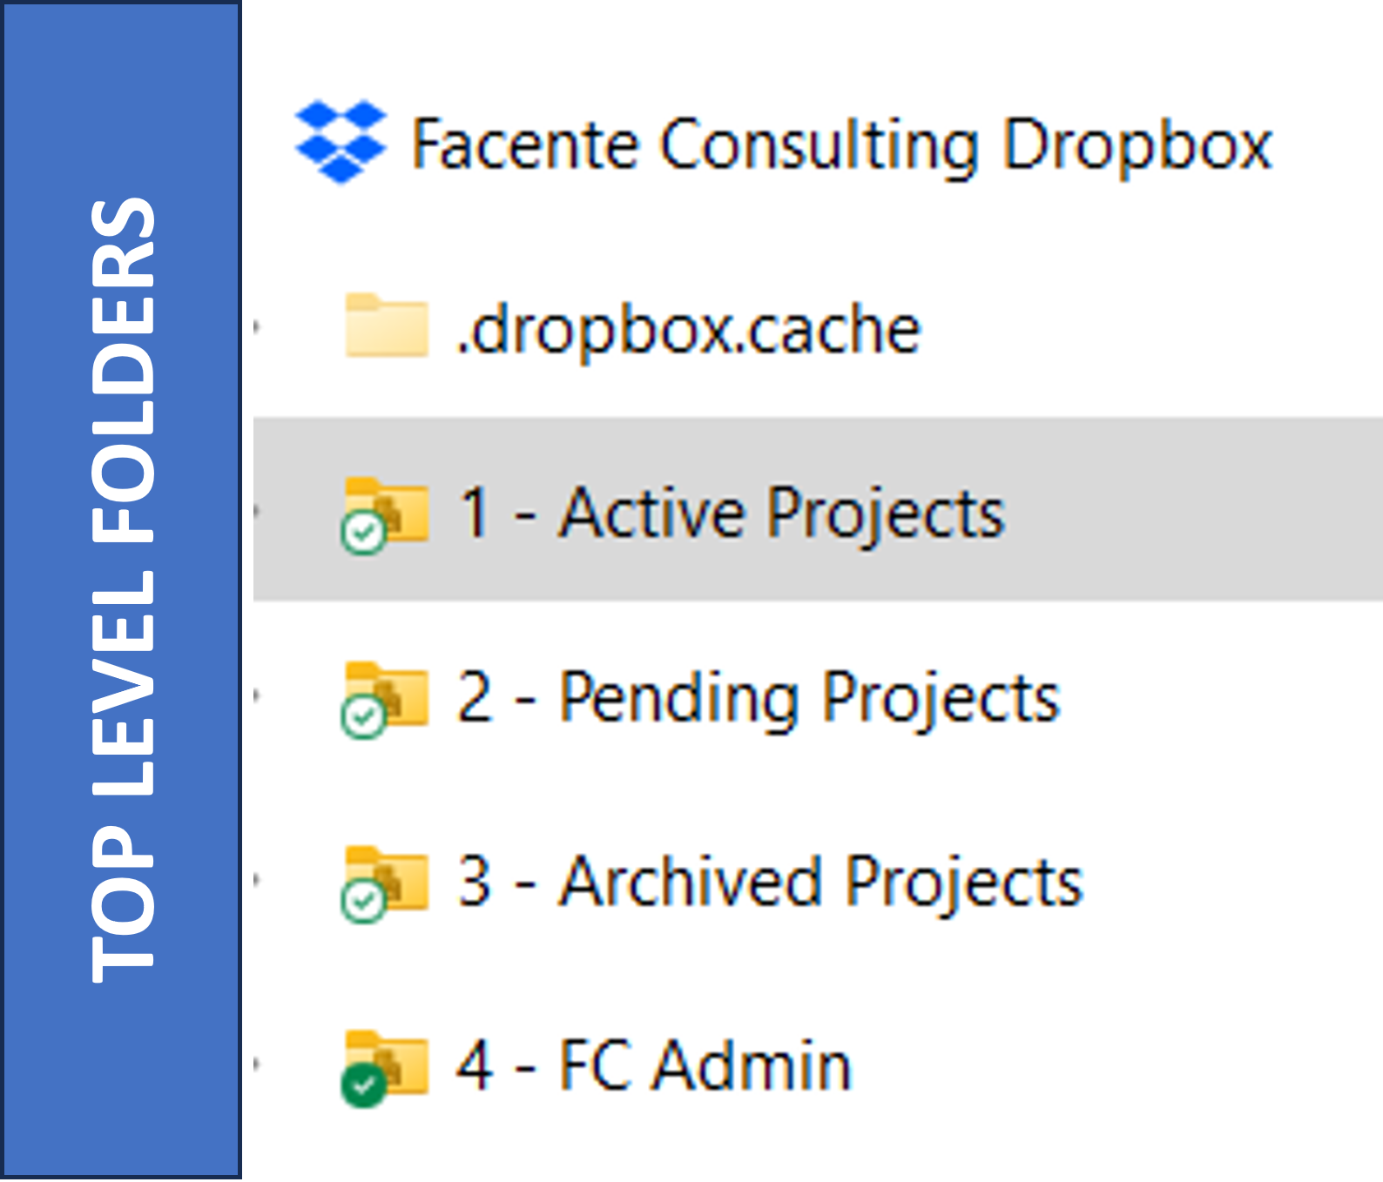1383x1182 pixels.
Task: Expand the 1 - Active Projects tree arrow
Action: click(x=257, y=511)
